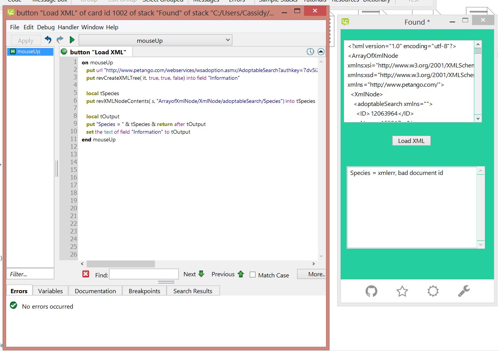This screenshot has width=499, height=351.
Task: Click the red X to close Find bar
Action: click(x=86, y=274)
